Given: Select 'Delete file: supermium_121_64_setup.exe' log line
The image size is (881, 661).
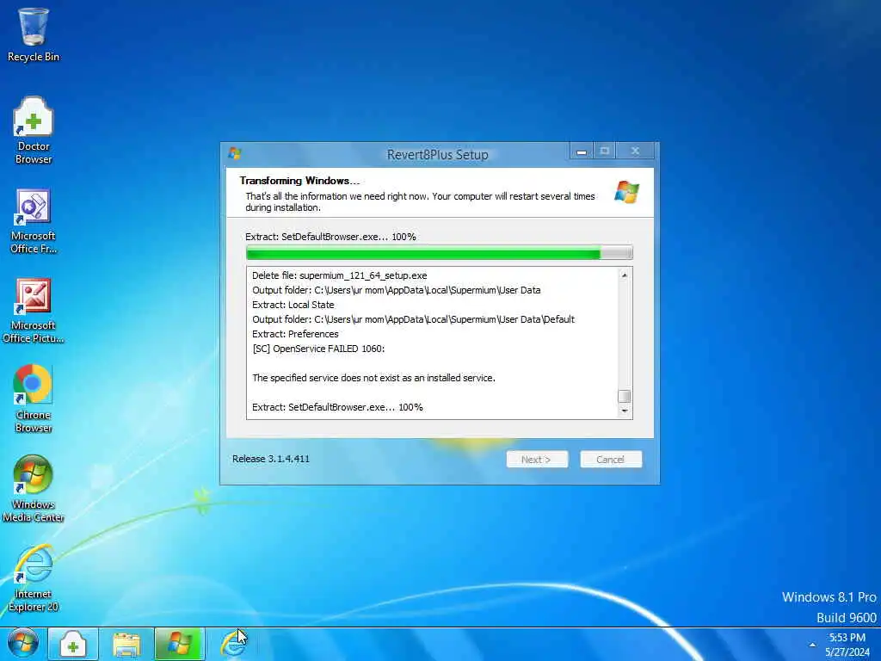Looking at the screenshot, I should (x=339, y=275).
